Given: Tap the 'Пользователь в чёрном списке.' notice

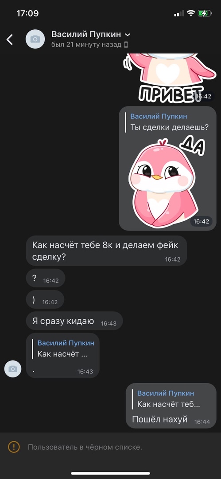Looking at the screenshot, I should click(x=85, y=447).
